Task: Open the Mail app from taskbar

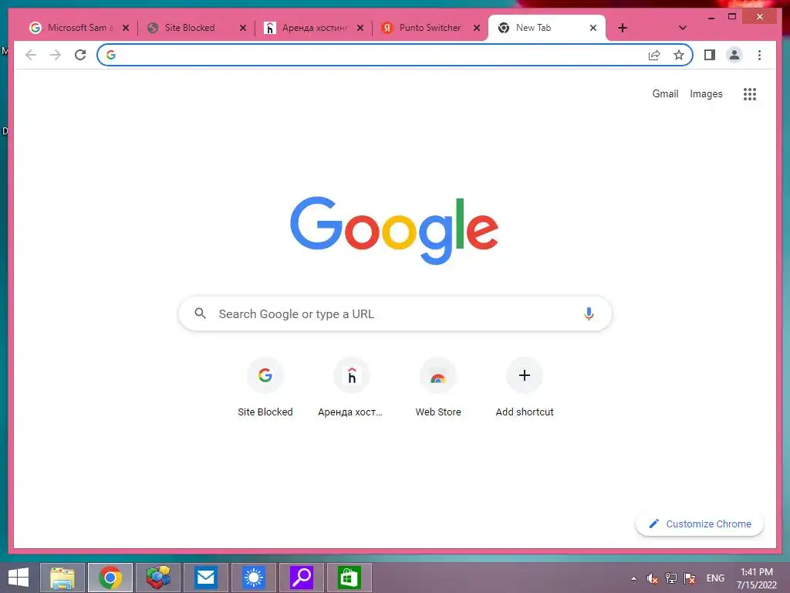Action: tap(205, 578)
